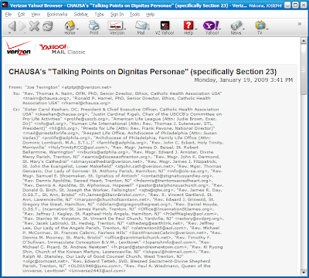Viewport: 309px width, 278px height.
Task: Expand the News button dropdown arrow
Action: pos(243,29)
